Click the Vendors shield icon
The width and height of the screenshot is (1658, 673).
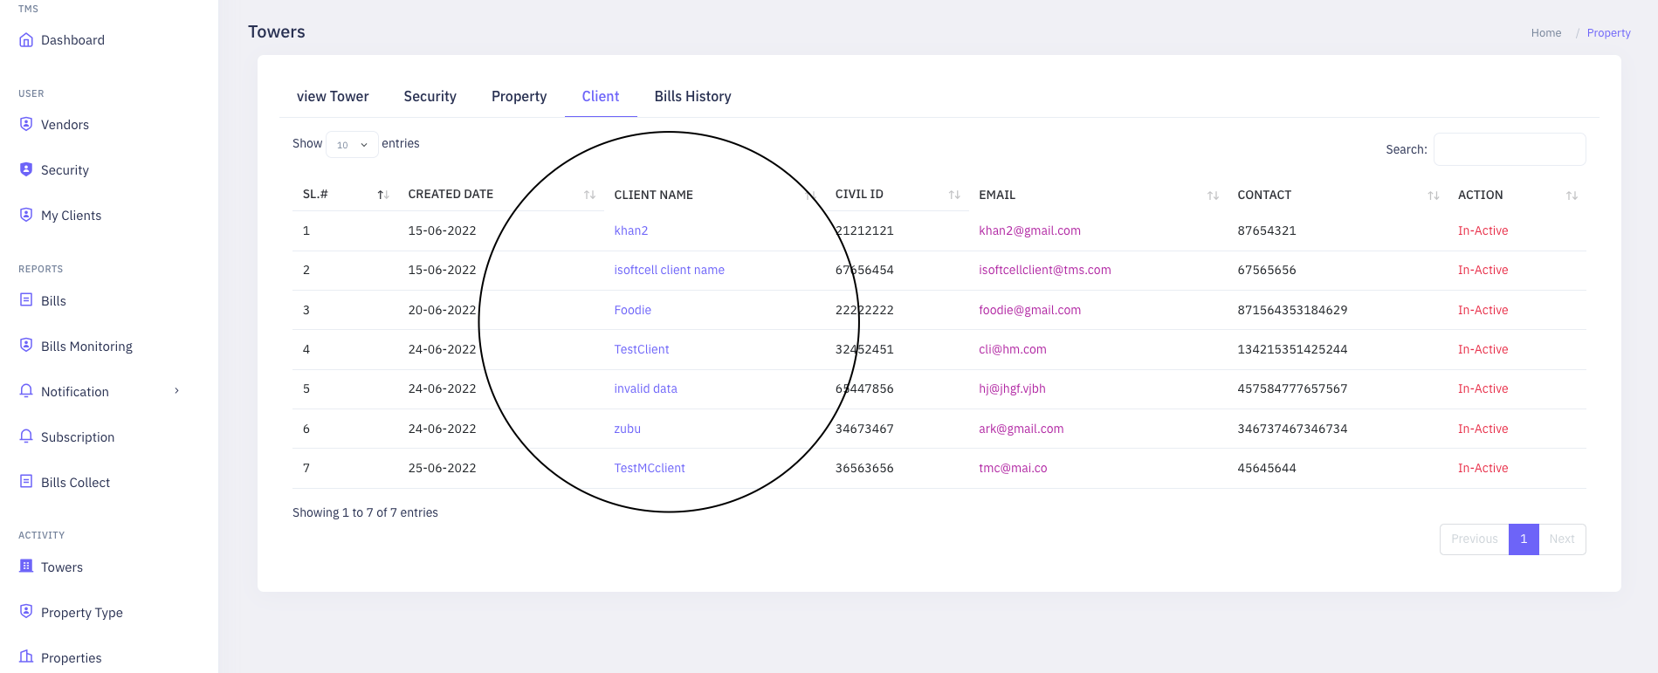click(x=26, y=124)
